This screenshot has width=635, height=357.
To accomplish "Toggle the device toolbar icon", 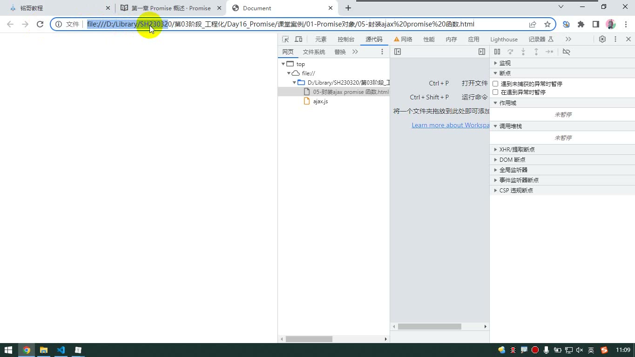I will 298,40.
